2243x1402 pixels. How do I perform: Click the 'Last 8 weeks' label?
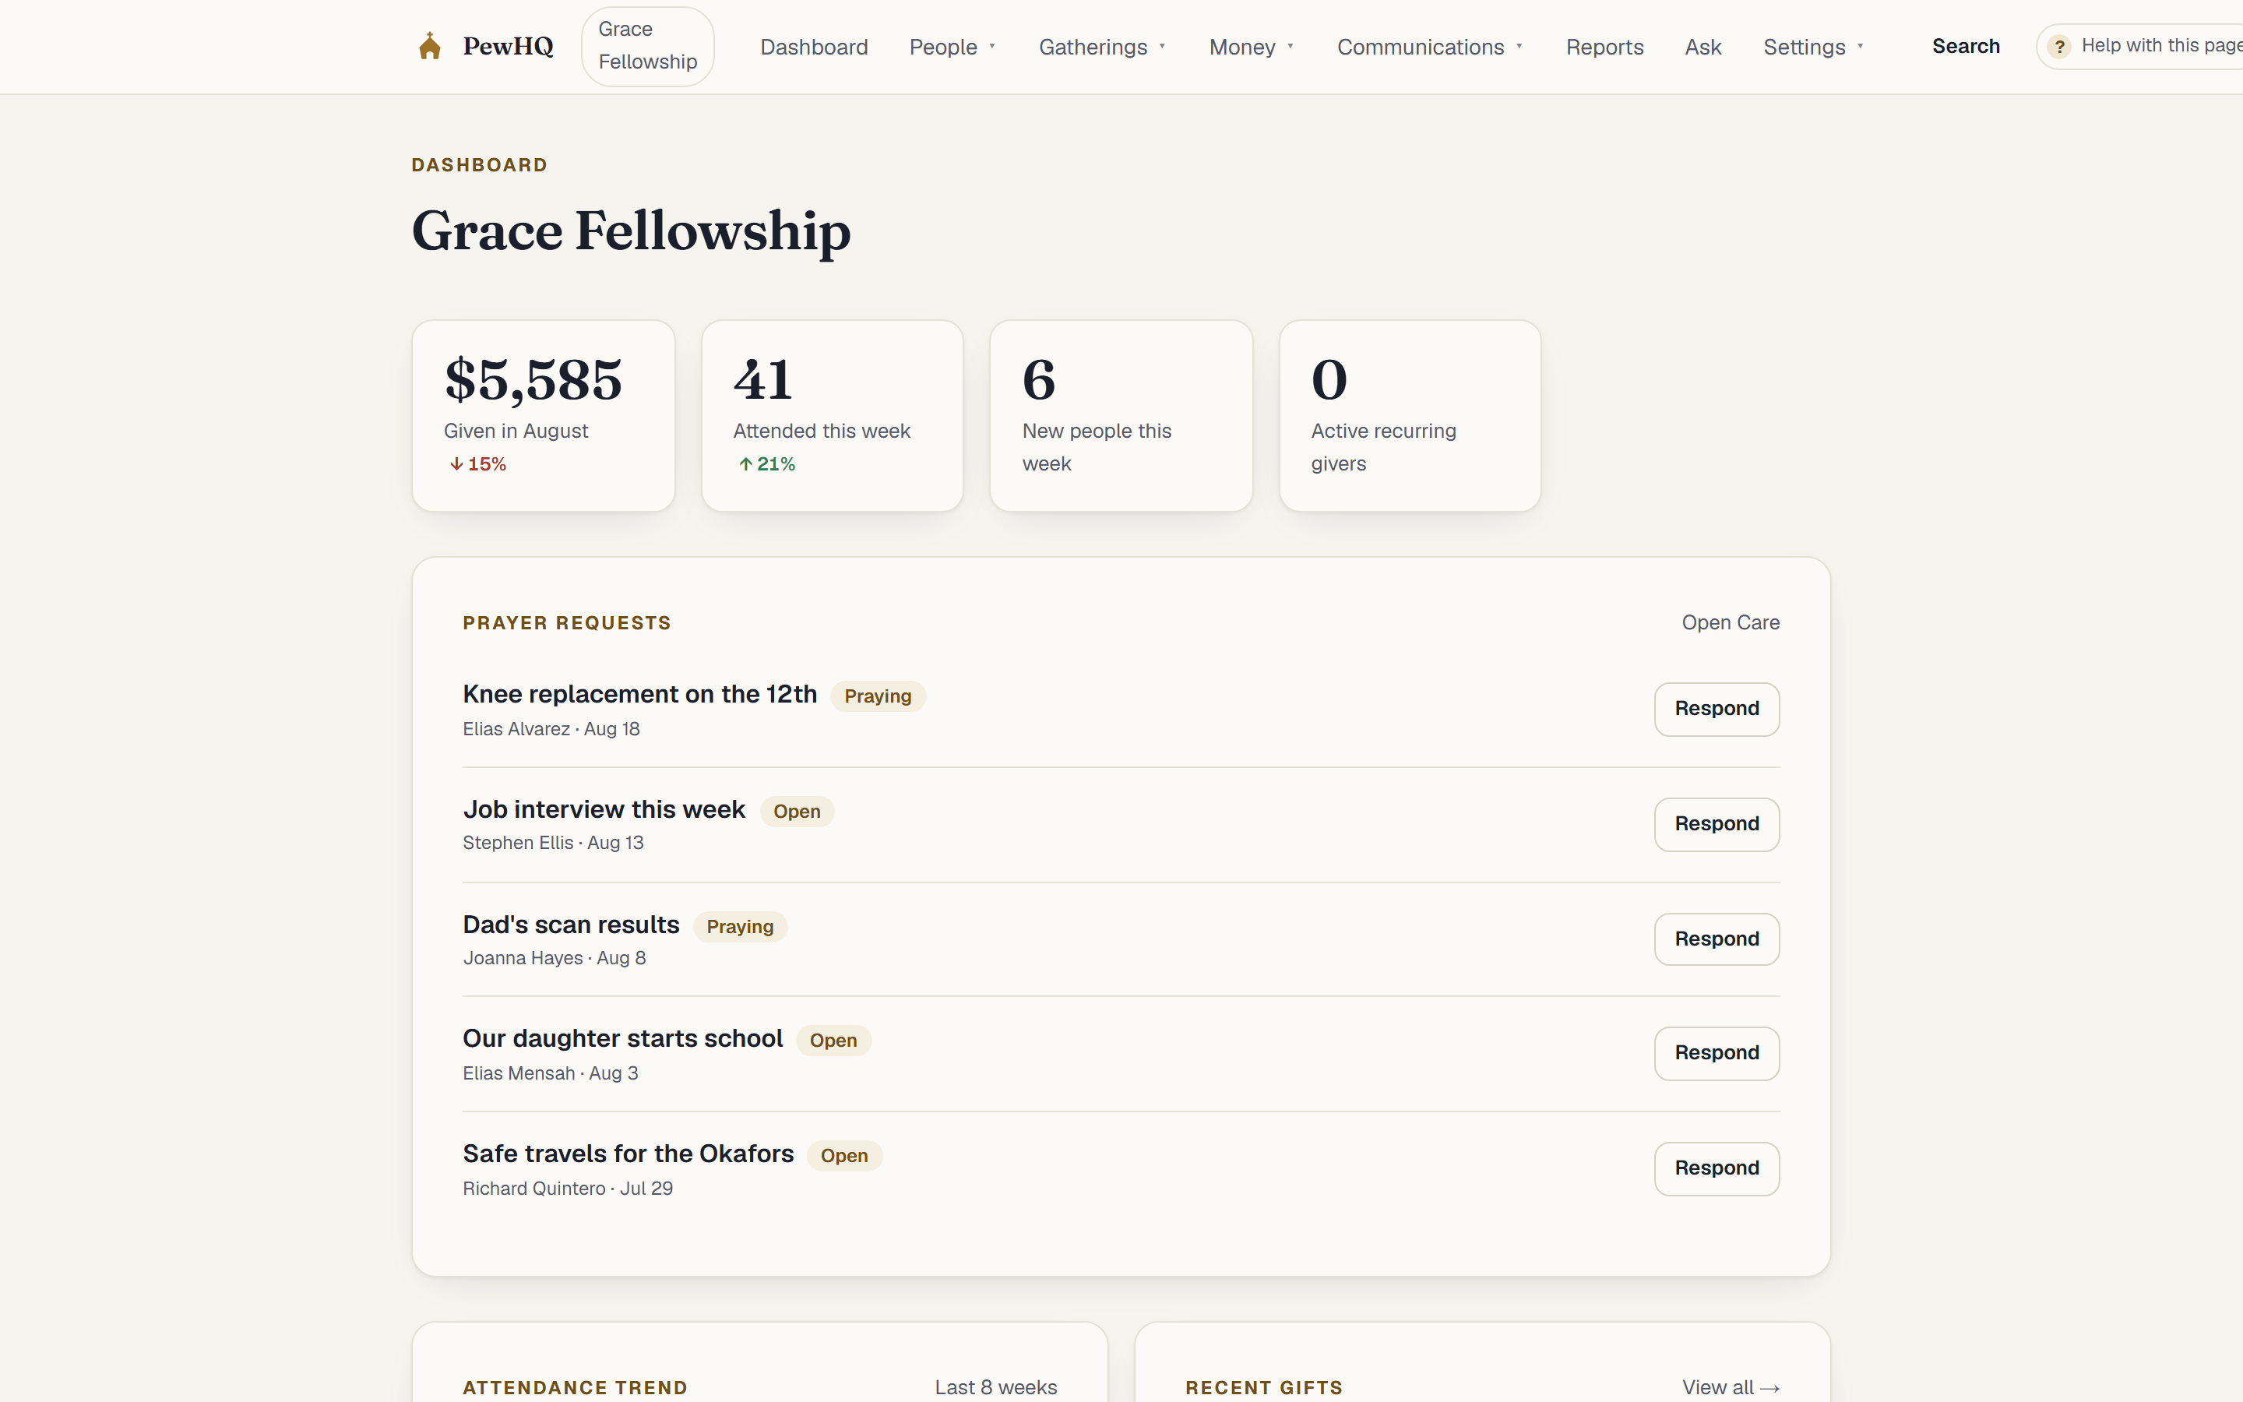point(995,1387)
